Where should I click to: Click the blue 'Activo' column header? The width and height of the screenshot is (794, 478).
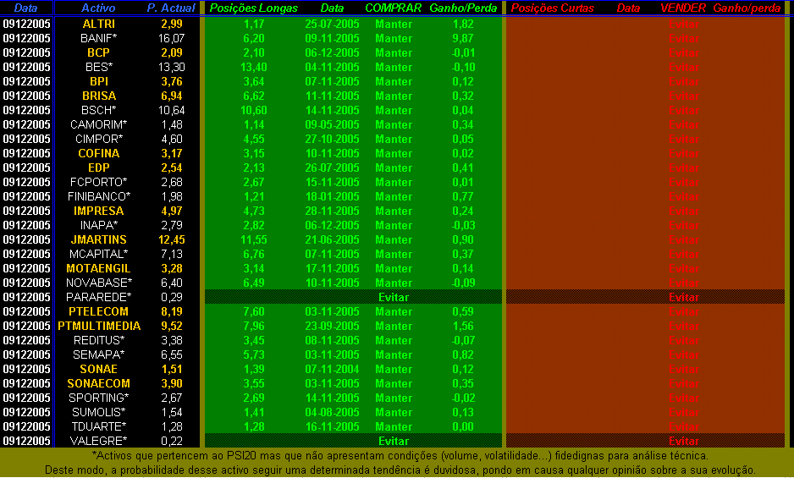(98, 8)
